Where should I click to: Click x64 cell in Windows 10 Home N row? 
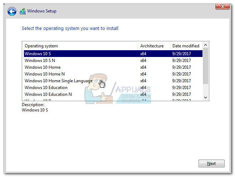pos(143,74)
